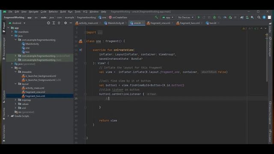The image size is (274, 154).
Task: Click the class gutter icon beside class one
Action: 80,41
